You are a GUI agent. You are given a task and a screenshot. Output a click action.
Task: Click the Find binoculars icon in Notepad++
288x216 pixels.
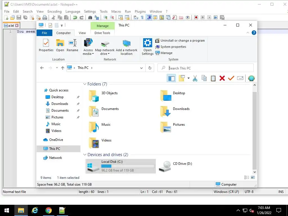[90, 17]
